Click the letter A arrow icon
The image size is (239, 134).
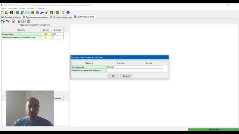(42, 13)
